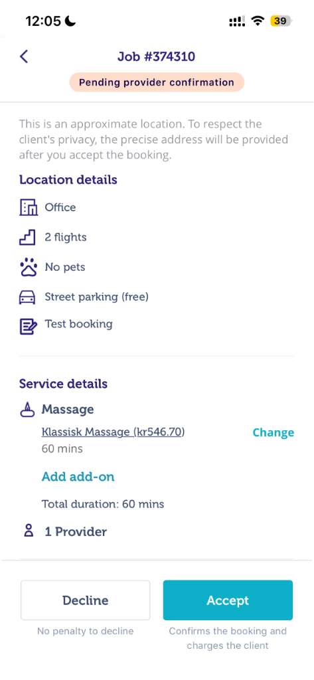Click the Office building icon

29,207
